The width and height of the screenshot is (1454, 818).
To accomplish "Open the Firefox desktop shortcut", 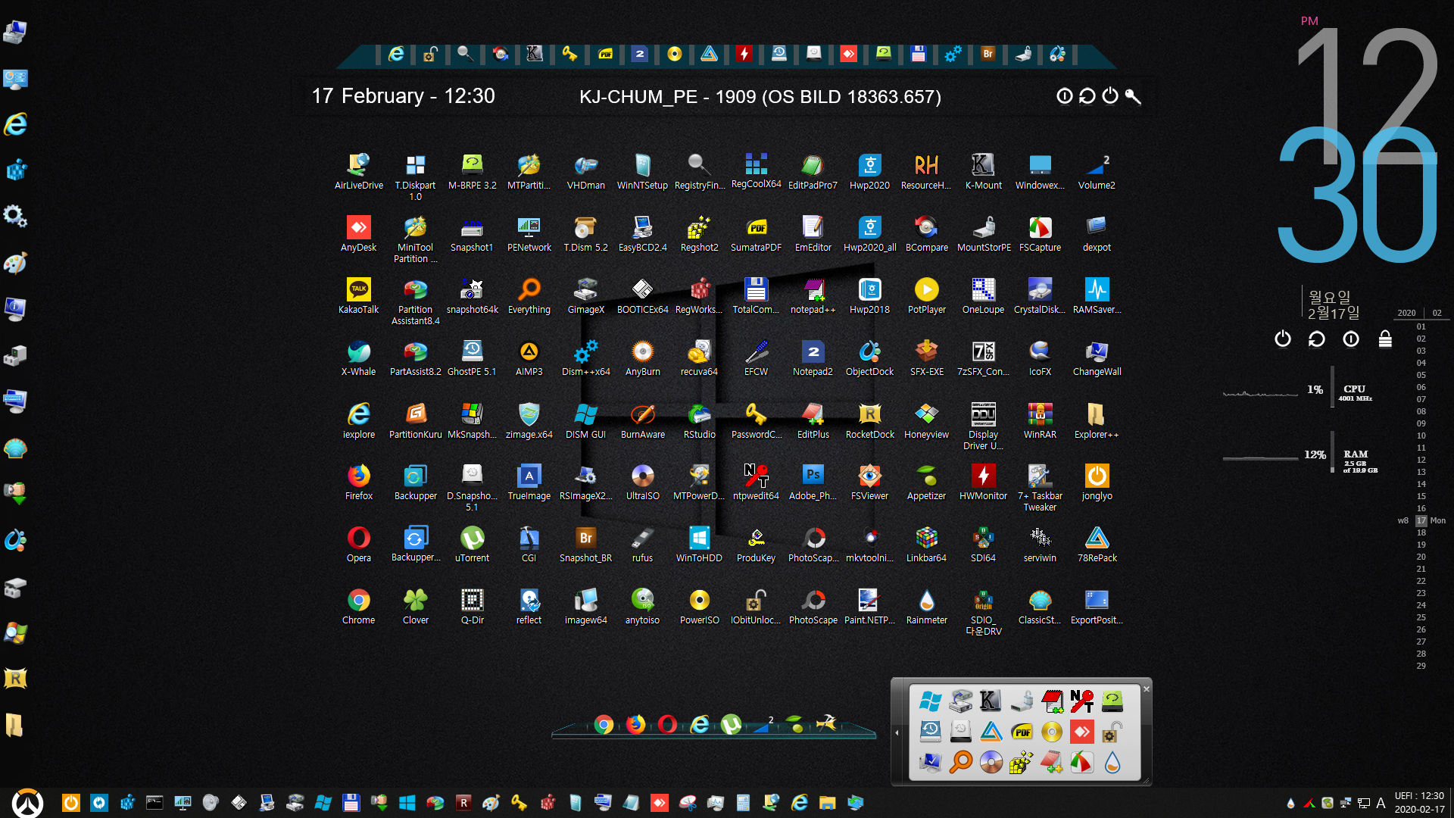I will click(358, 482).
